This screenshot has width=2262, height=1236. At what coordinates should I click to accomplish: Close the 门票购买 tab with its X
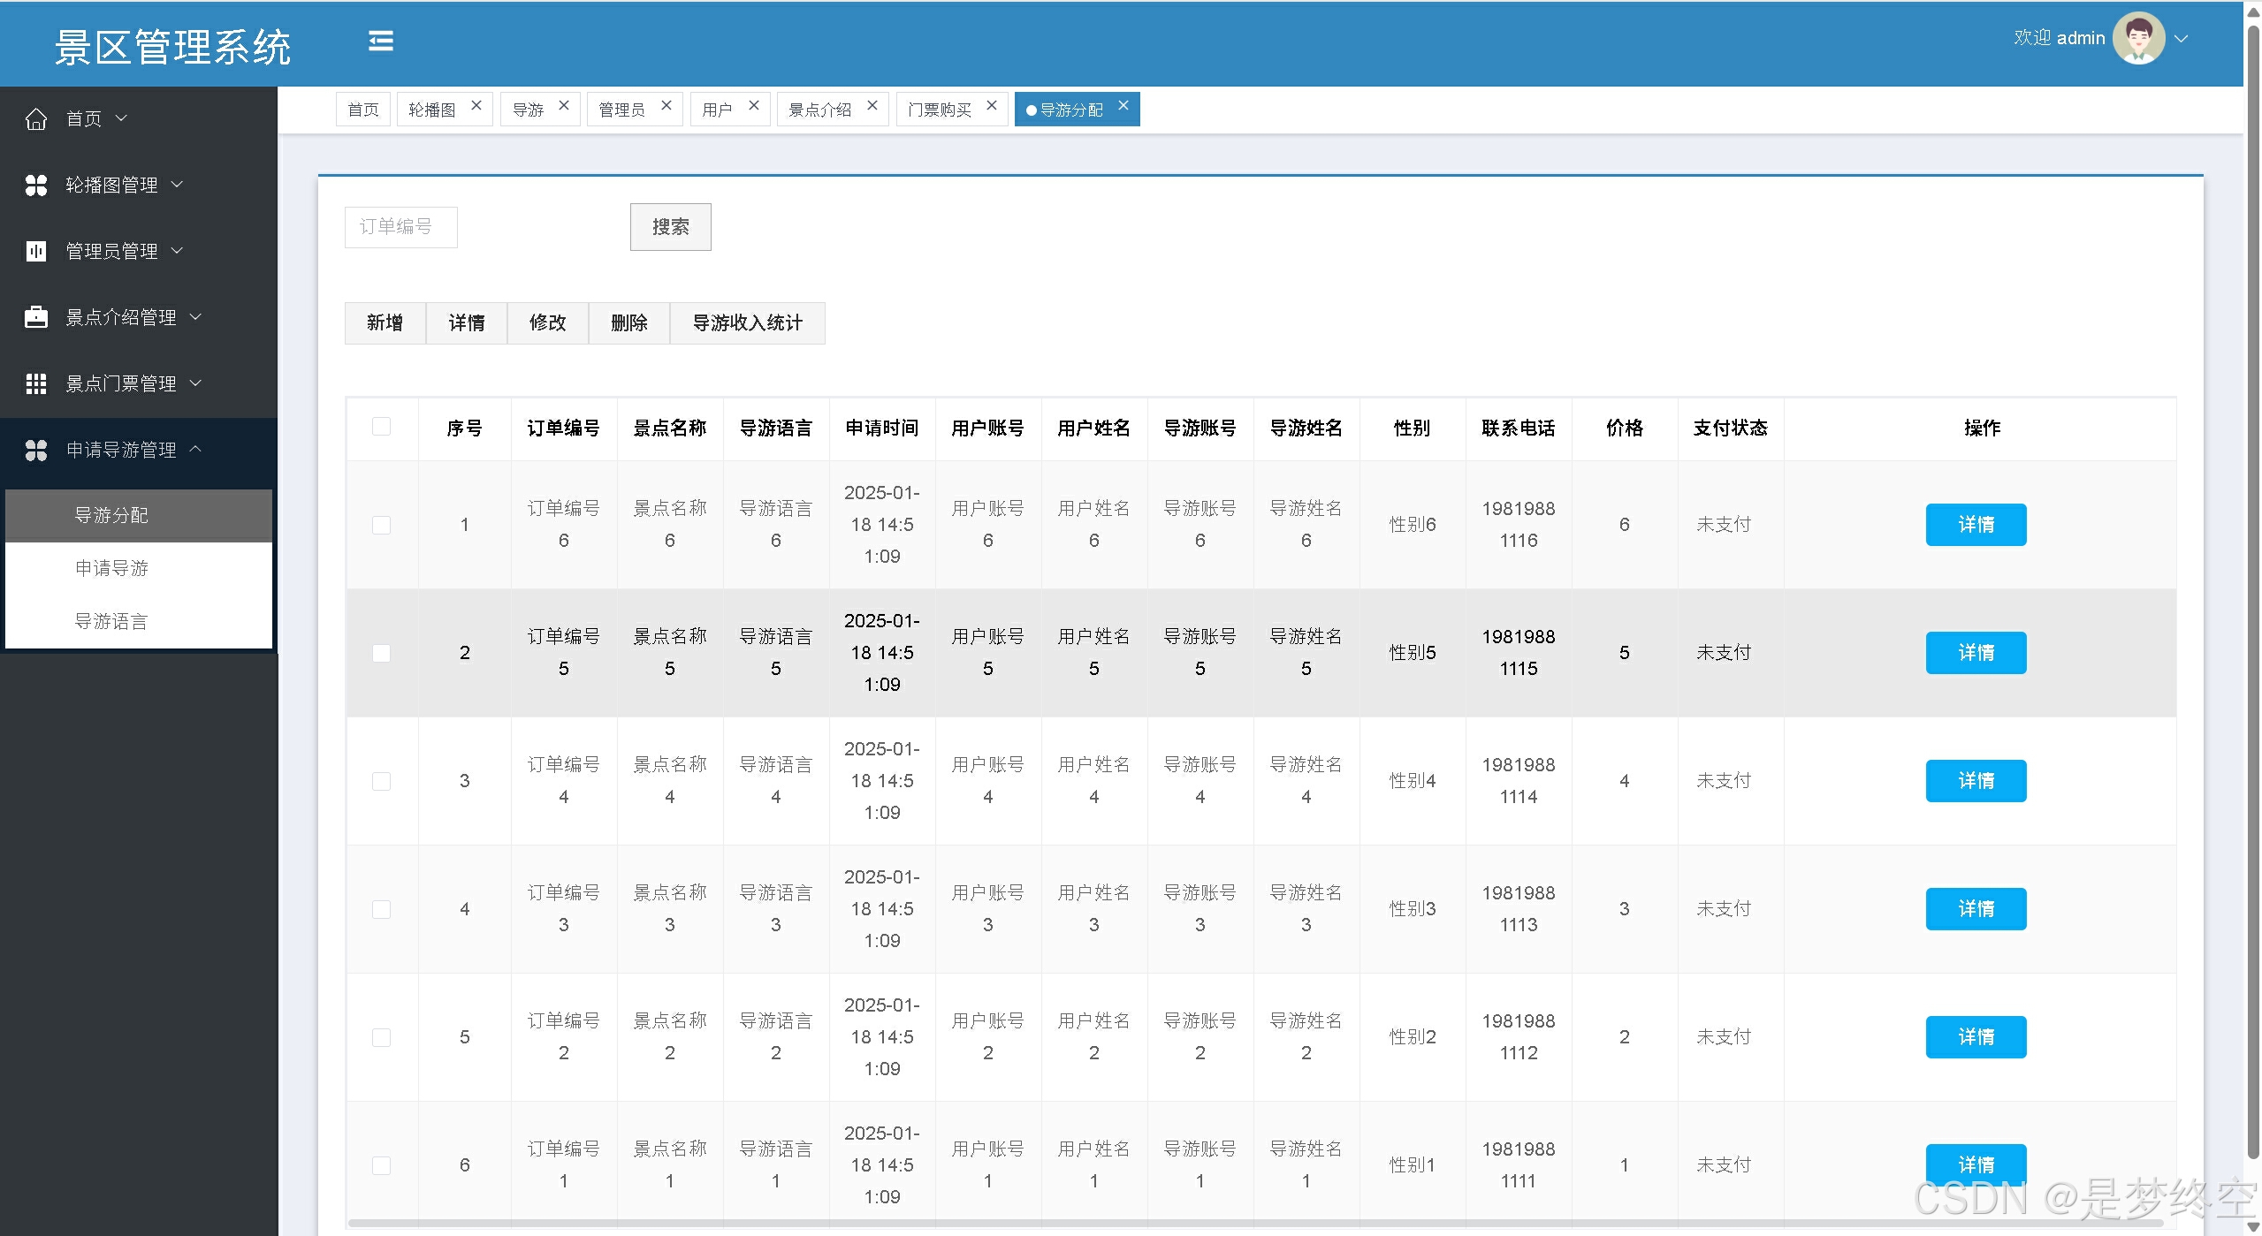[992, 106]
